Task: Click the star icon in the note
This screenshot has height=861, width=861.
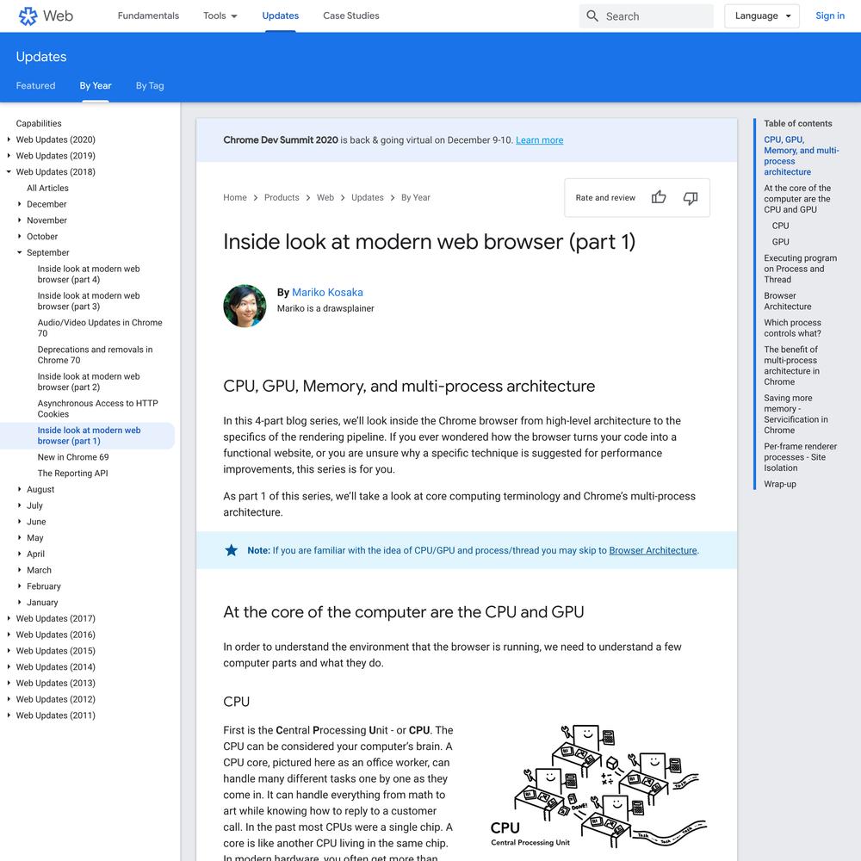Action: [231, 550]
